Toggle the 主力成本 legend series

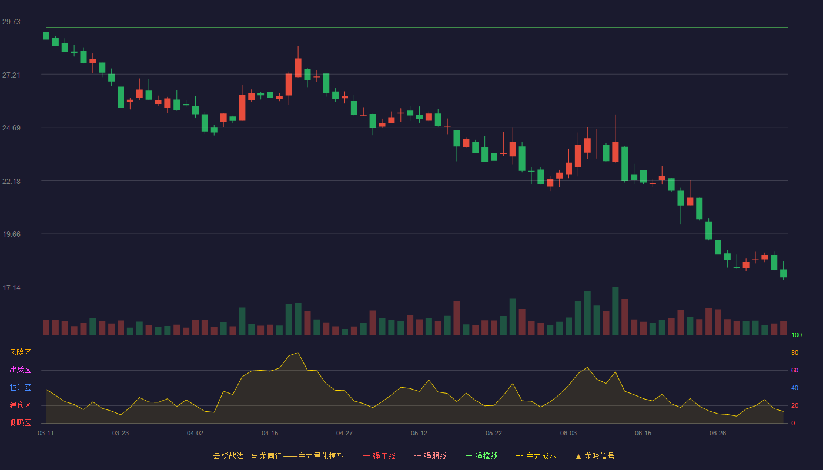536,456
